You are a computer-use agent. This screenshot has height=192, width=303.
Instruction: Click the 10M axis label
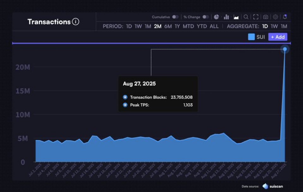(23, 115)
